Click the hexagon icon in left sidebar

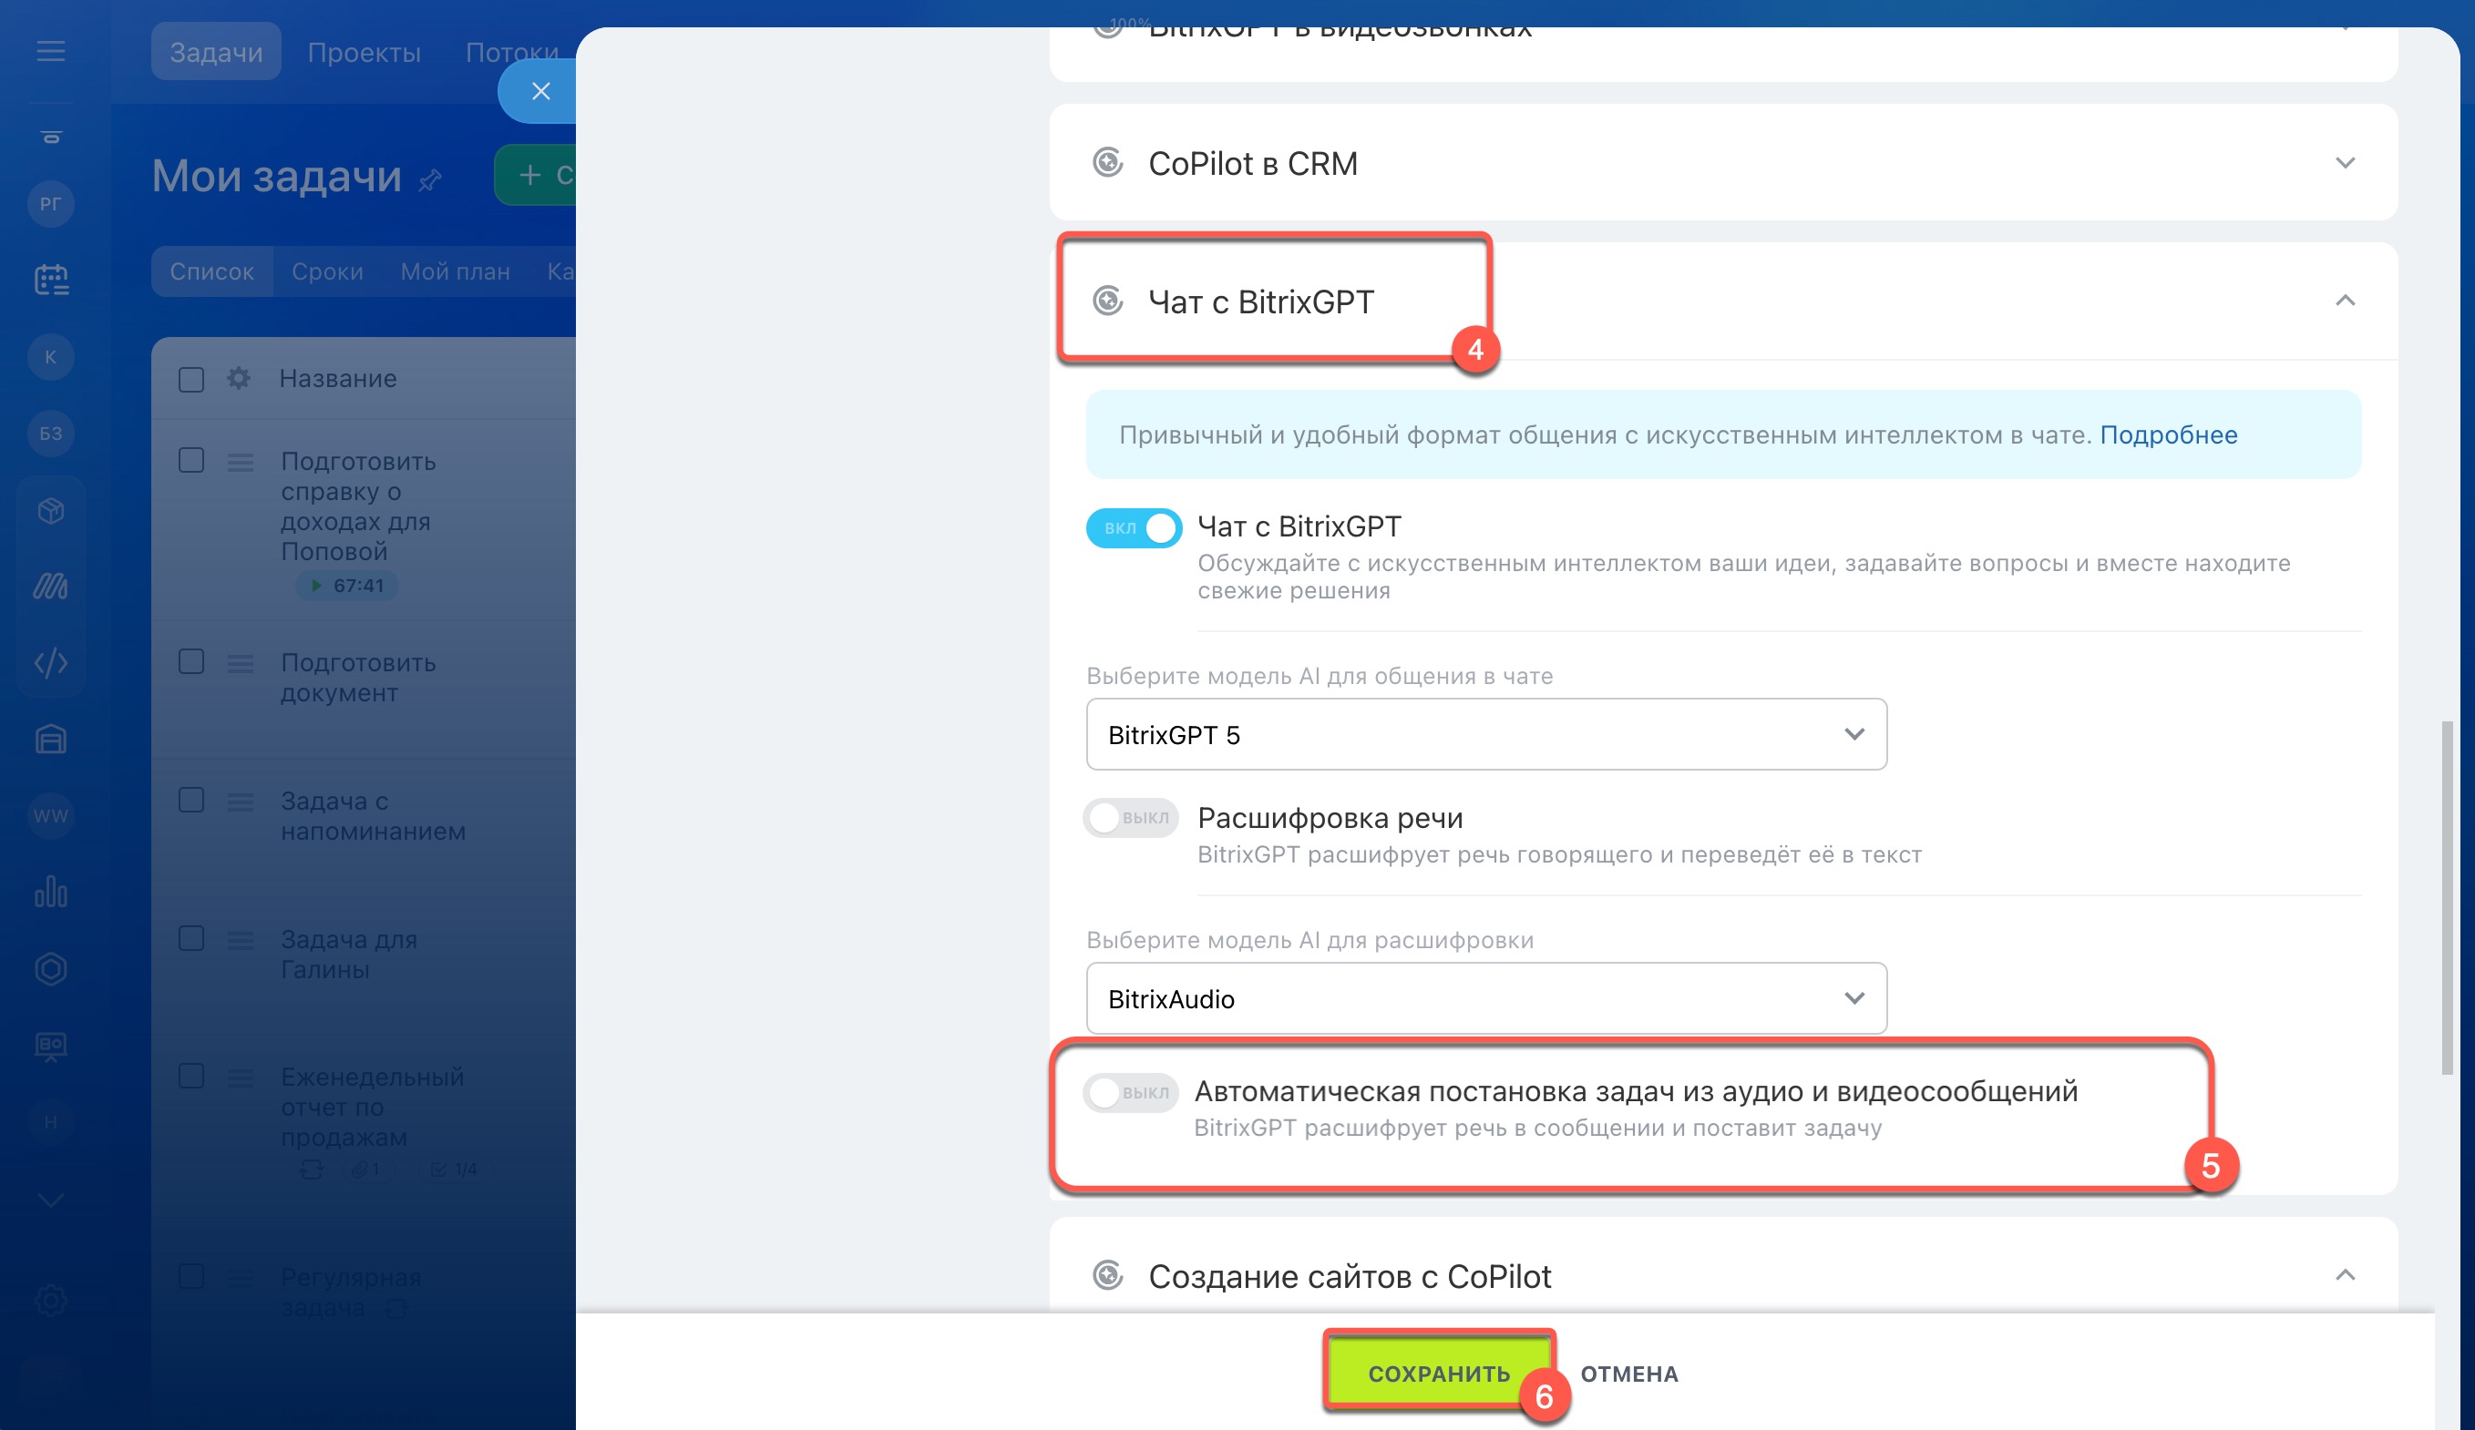[51, 969]
